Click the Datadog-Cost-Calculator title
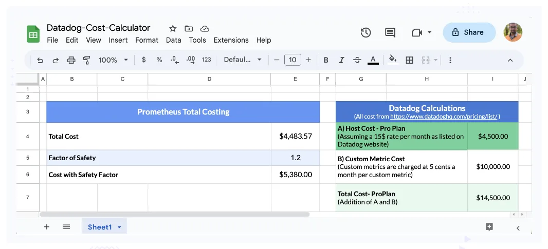The height and width of the screenshot is (249, 548). 99,28
